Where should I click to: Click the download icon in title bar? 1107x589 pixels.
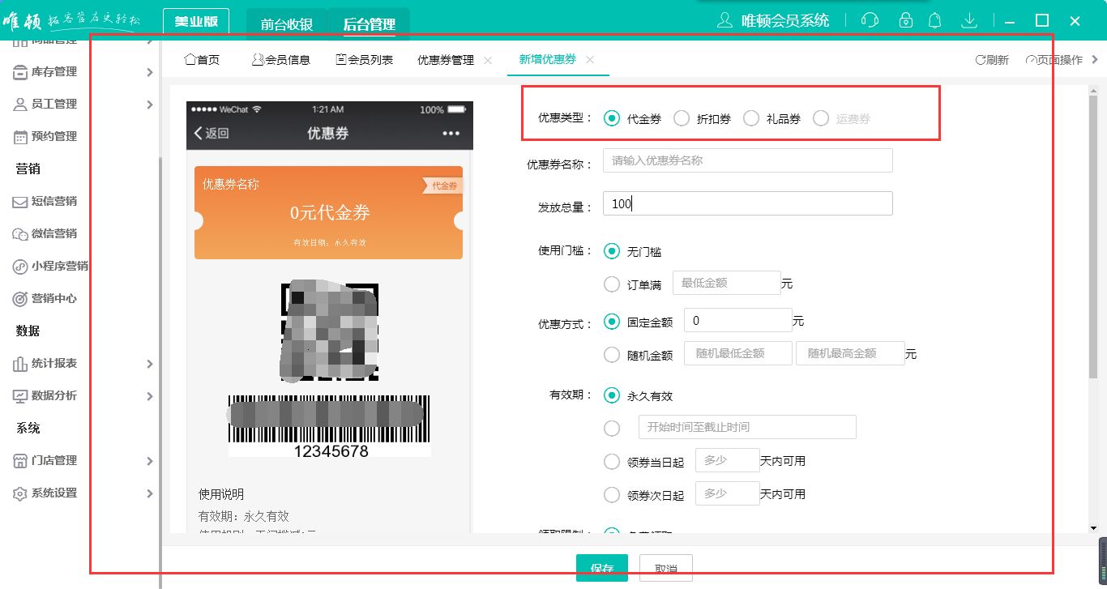point(969,20)
